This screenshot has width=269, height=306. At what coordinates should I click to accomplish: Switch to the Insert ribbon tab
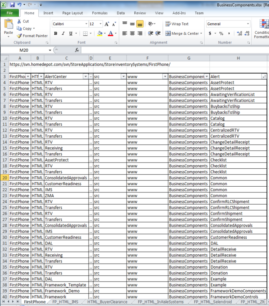(48, 13)
